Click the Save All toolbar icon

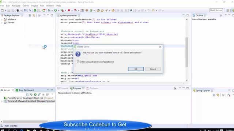pyautogui.click(x=13, y=10)
